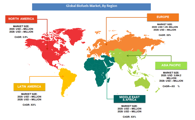Click '2028: USD -- MILLION' under Asia Pacific
The width and height of the screenshot is (195, 120).
click(171, 81)
